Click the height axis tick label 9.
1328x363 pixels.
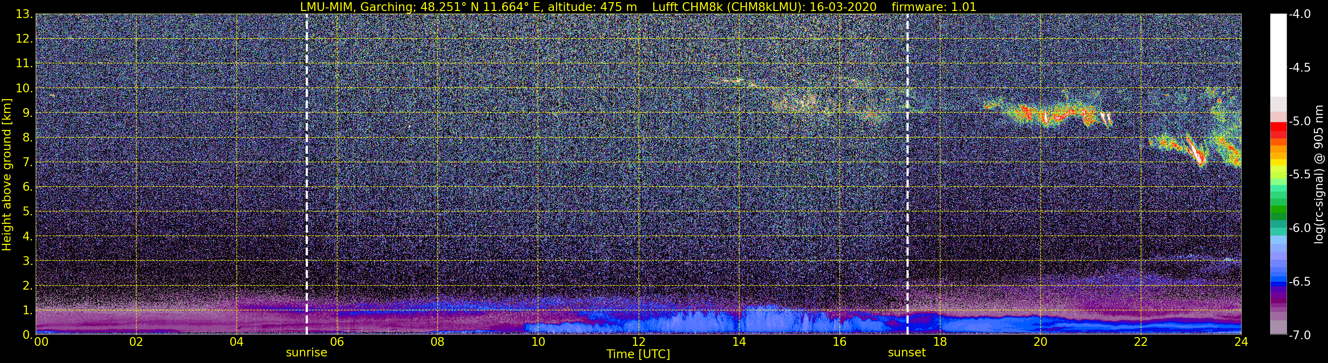(27, 113)
